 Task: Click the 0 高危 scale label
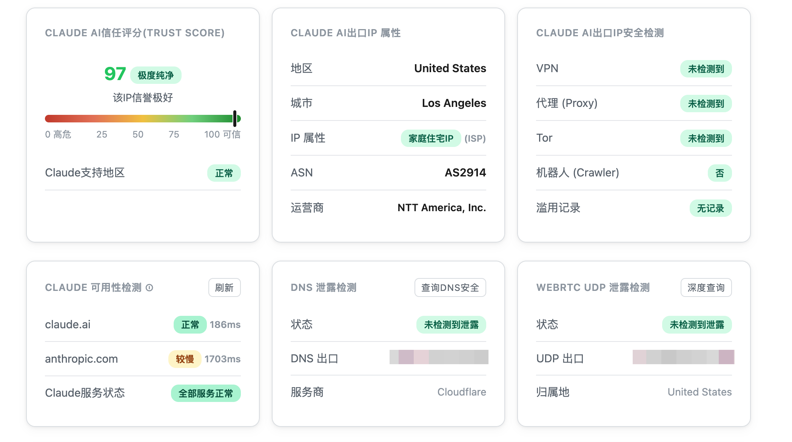pyautogui.click(x=58, y=134)
